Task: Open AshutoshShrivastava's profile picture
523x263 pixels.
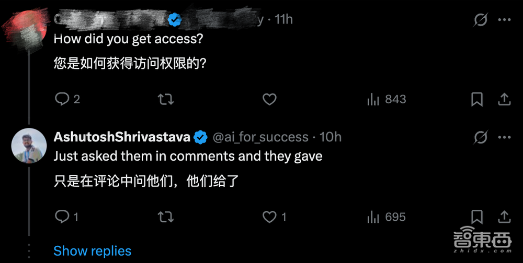Action: [x=29, y=146]
